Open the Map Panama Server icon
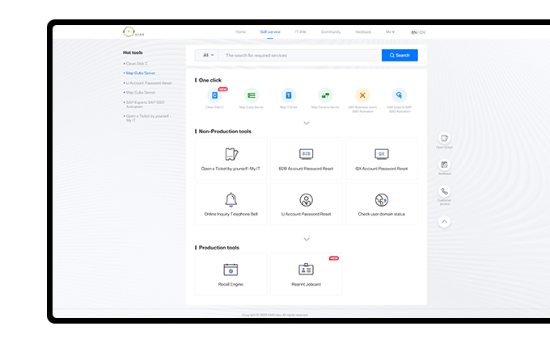Image resolution: width=550 pixels, height=343 pixels. pos(325,95)
